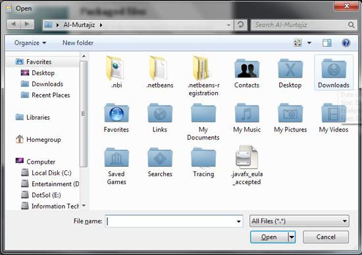Go to Desktop in navigation pane
This screenshot has height=255, width=362.
[43, 73]
